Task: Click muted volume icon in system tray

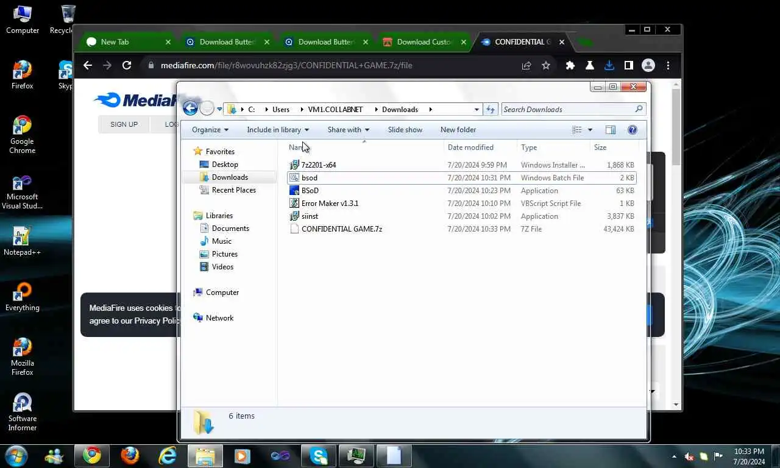Action: [689, 456]
